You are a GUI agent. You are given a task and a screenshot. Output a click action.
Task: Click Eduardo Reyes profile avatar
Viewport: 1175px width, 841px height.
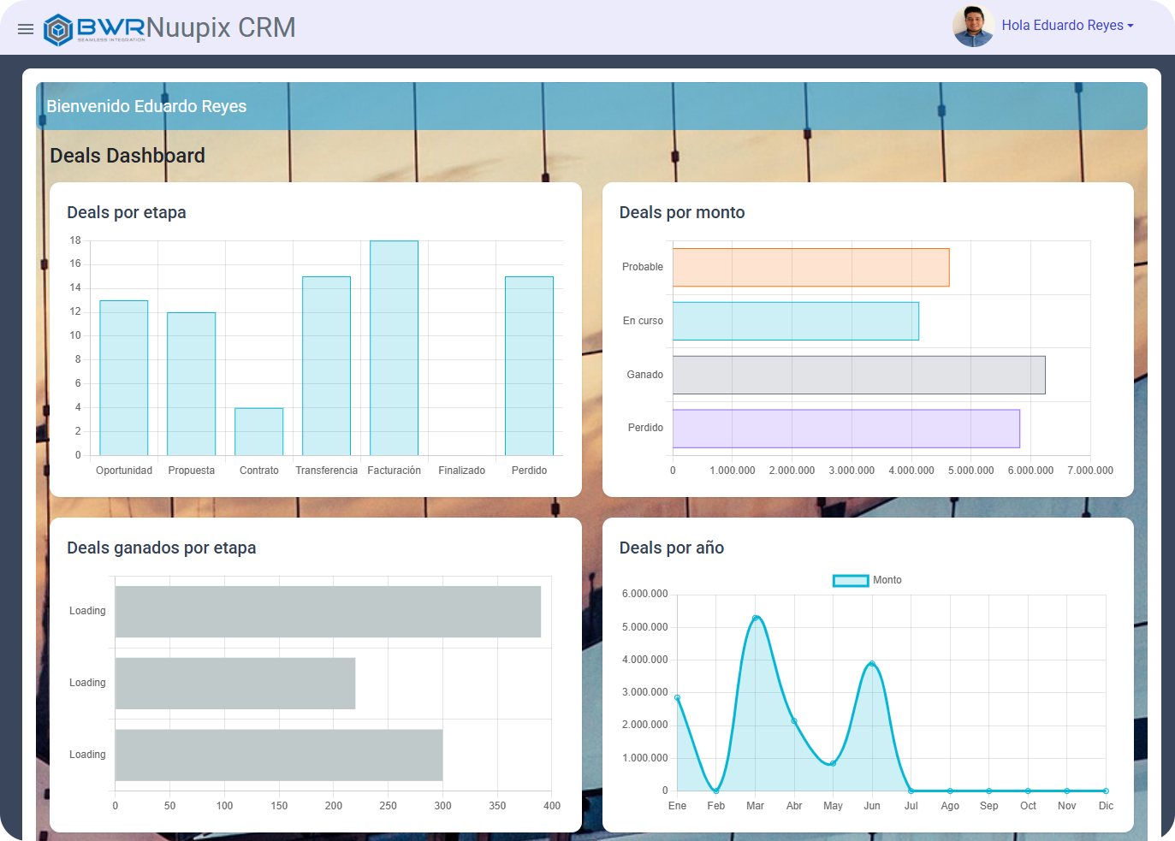[973, 27]
